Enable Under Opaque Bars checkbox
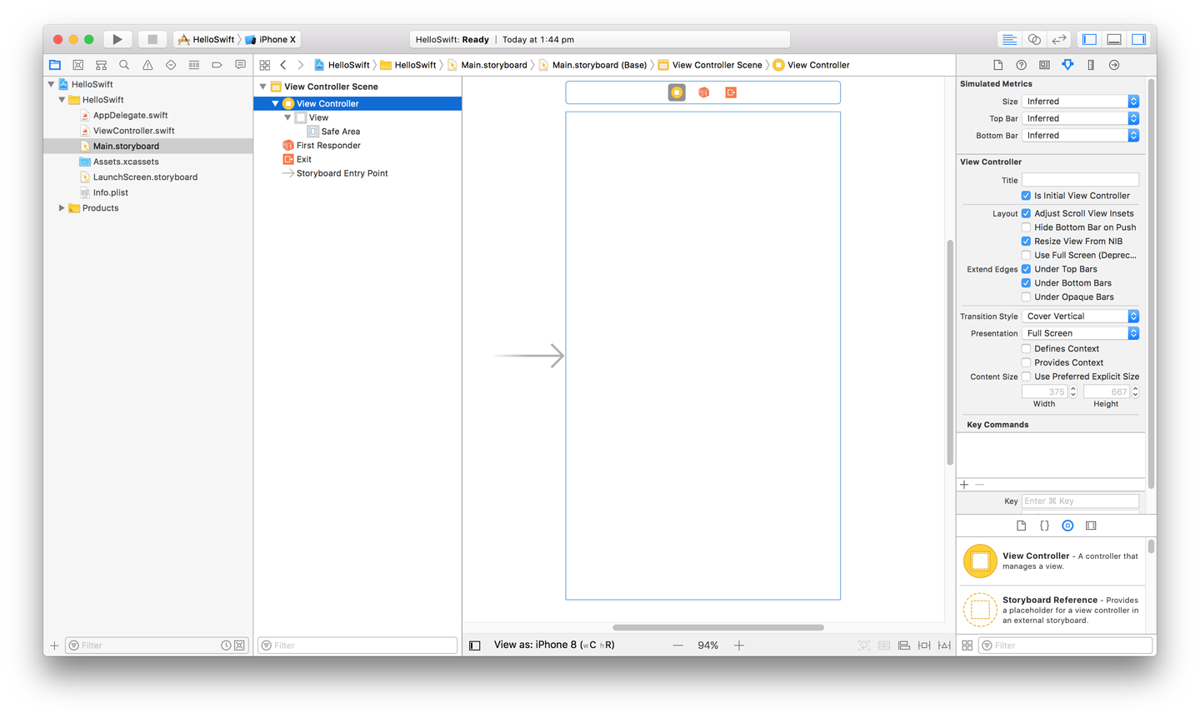Screen dimensions: 1200x718 (1026, 297)
